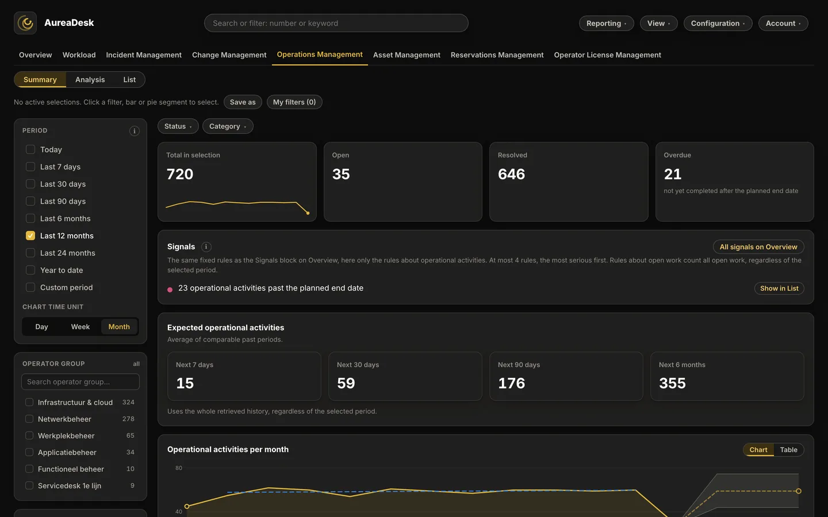
Task: Show the Signals info tooltip icon
Action: [x=206, y=247]
